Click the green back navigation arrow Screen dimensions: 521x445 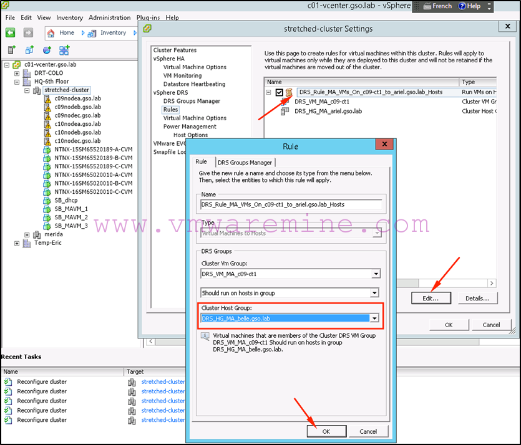(11, 32)
